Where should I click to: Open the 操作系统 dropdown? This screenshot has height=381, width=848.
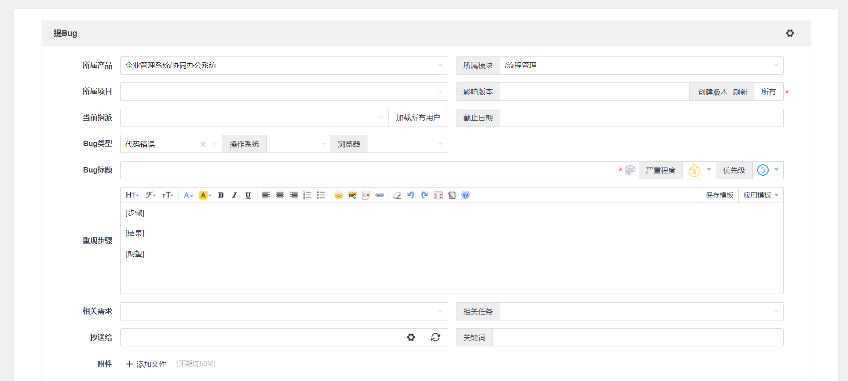pos(299,144)
